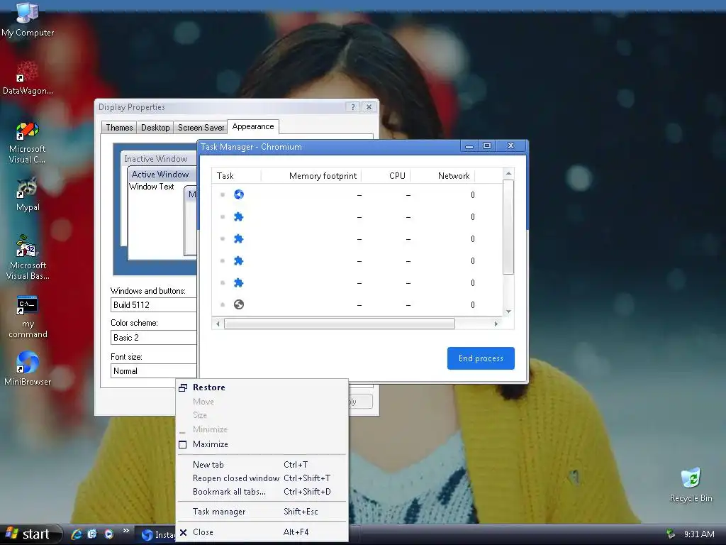Viewport: 726px width, 545px height.
Task: Open Task manager from context menu
Action: coord(262,511)
